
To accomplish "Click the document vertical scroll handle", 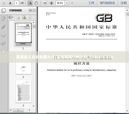I will [127, 14].
